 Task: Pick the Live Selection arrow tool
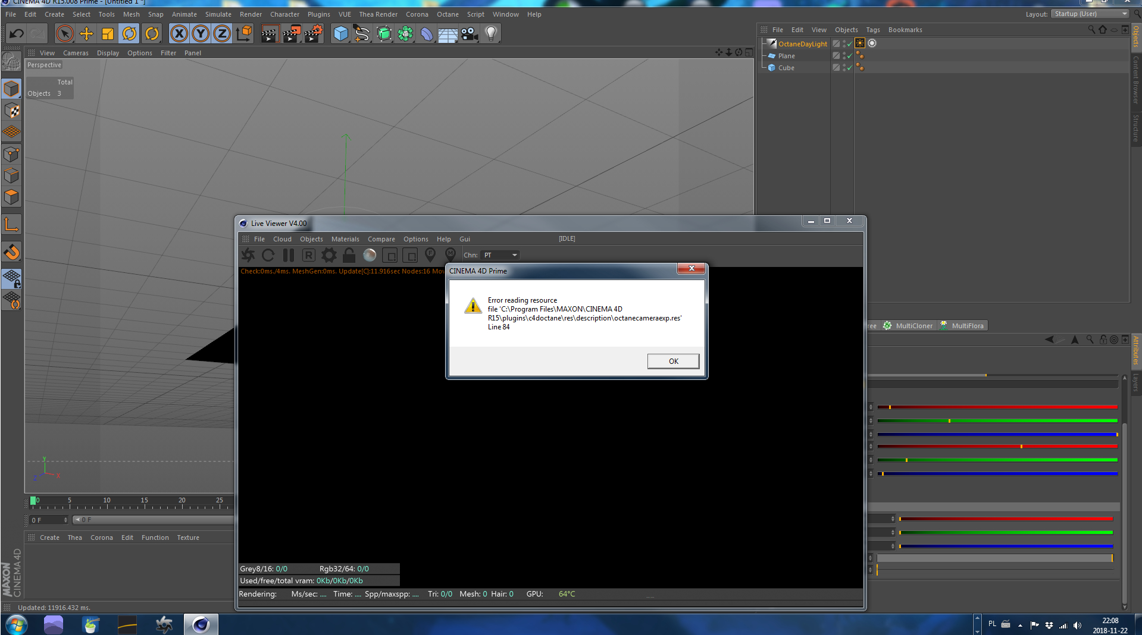click(64, 34)
